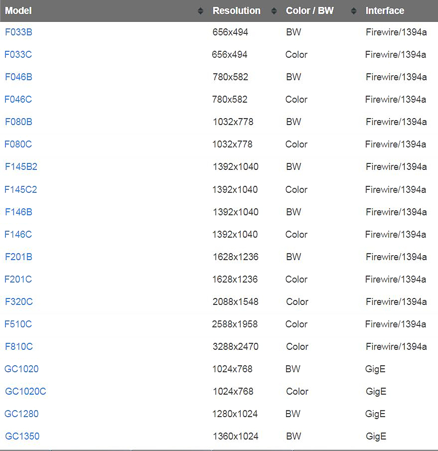
Task: Sort table by Model column arrows
Action: [201, 11]
